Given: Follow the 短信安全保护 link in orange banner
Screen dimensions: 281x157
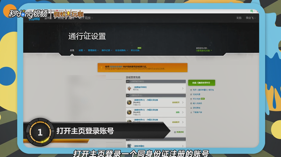Looking at the screenshot, I should 116,66.
